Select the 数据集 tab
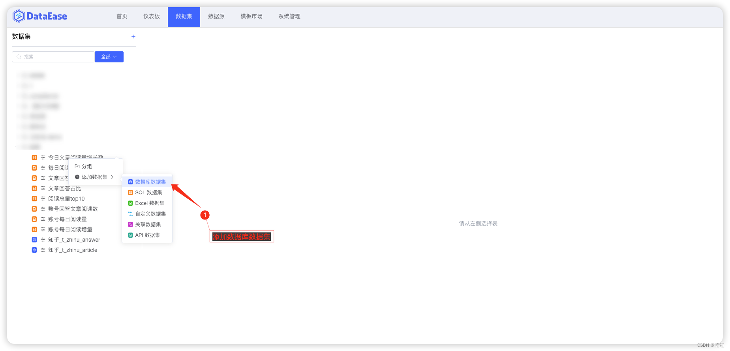Screen dimensions: 730x351 click(184, 17)
